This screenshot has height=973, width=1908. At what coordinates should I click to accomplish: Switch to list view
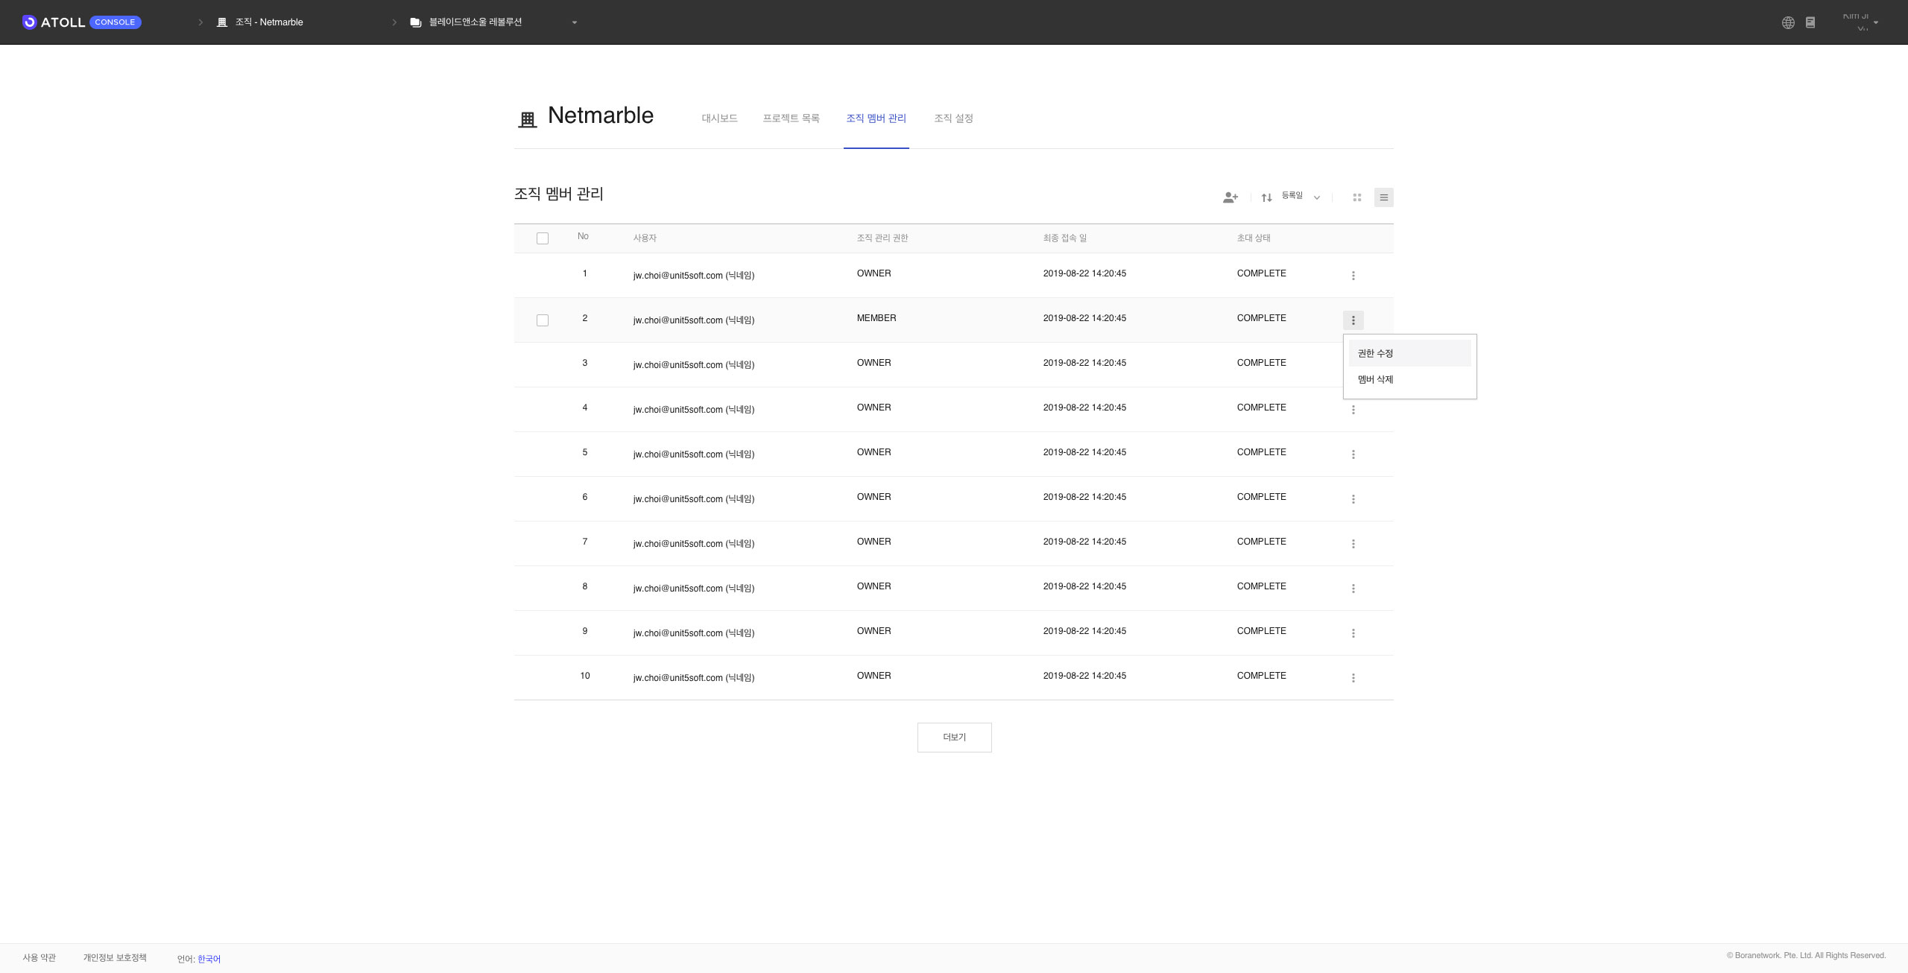tap(1383, 197)
